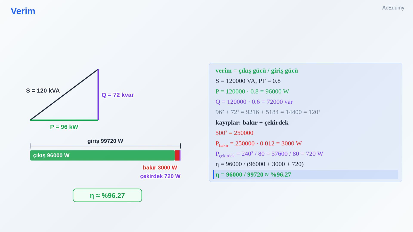Select the "bakır 3000 W" label
413x232 pixels.
point(160,168)
